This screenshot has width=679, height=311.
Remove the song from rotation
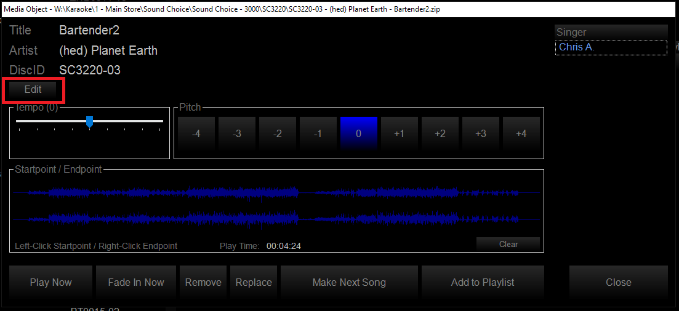(x=203, y=283)
